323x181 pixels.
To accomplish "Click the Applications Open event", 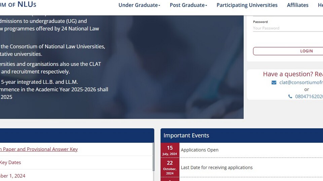I will [200, 150].
